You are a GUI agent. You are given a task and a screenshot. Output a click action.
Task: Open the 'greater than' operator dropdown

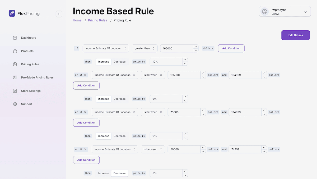click(x=144, y=48)
